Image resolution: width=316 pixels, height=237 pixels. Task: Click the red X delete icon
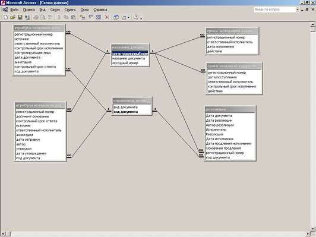107,17
